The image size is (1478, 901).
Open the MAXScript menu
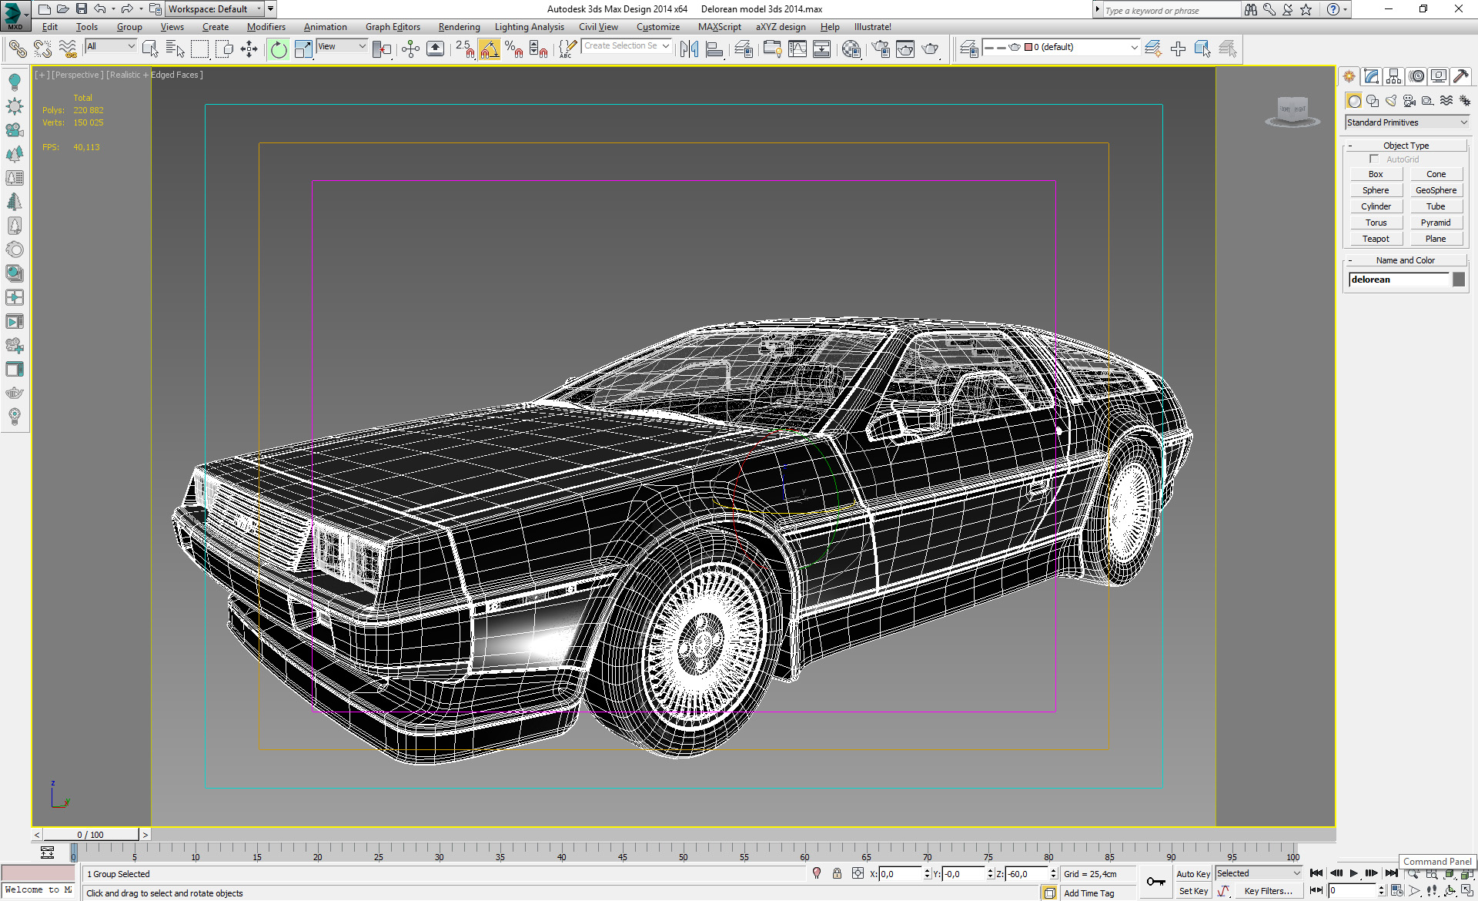[x=720, y=27]
